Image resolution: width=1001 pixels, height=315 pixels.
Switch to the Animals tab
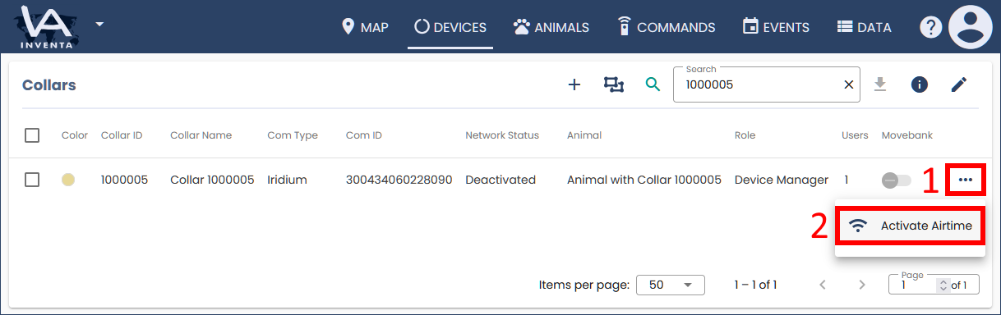pyautogui.click(x=551, y=27)
